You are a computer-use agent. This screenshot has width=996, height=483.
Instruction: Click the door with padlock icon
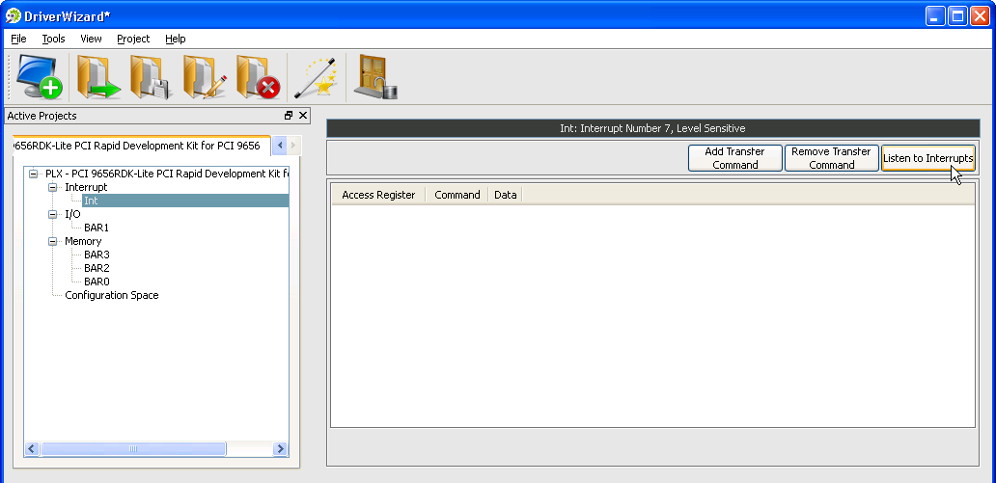375,77
